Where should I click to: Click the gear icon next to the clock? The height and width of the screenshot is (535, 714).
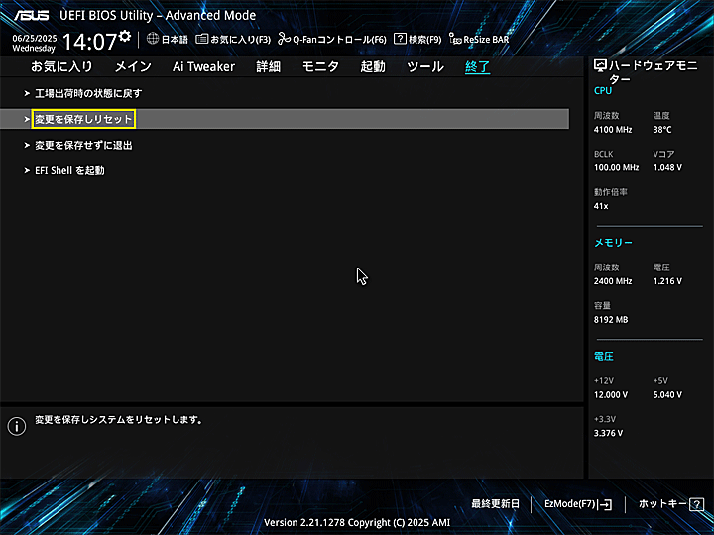(124, 36)
